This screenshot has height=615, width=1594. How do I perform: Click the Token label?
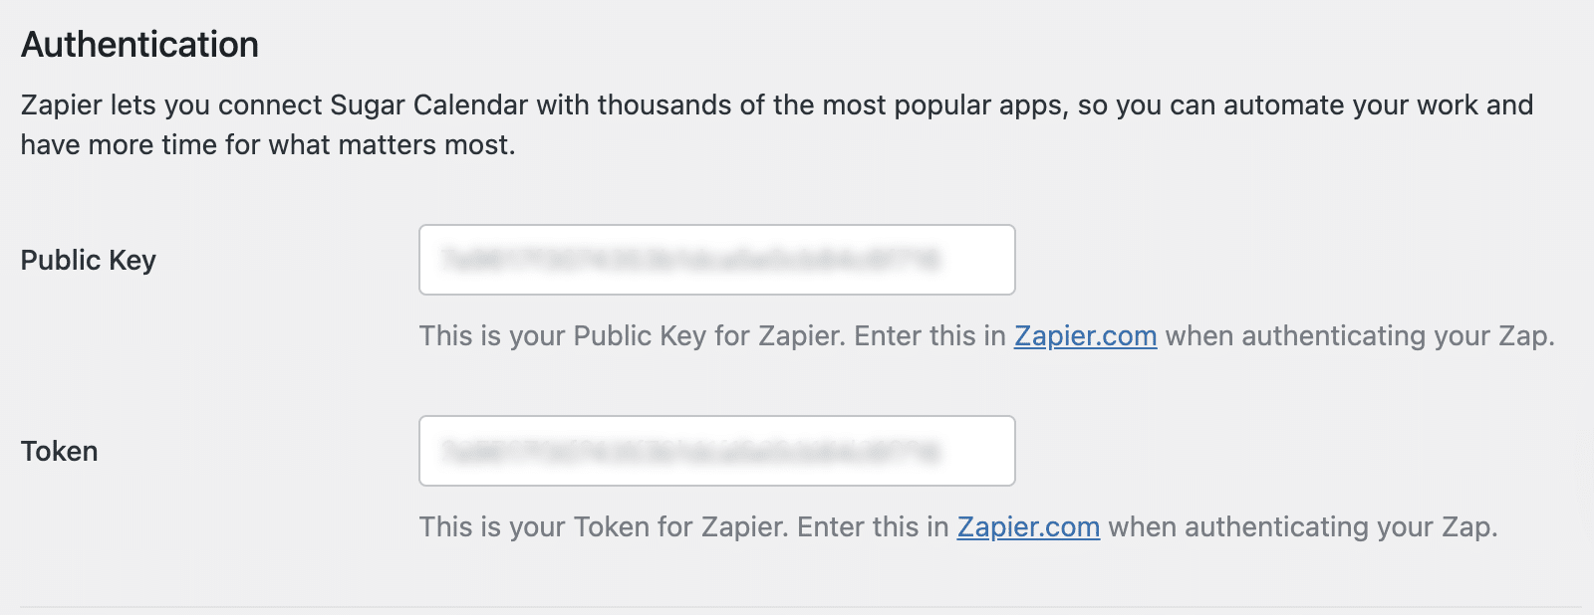pos(59,451)
